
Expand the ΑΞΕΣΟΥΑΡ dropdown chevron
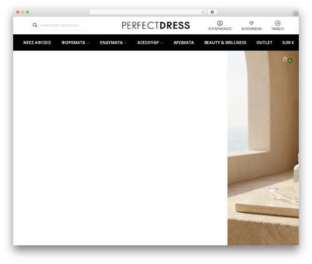[162, 43]
